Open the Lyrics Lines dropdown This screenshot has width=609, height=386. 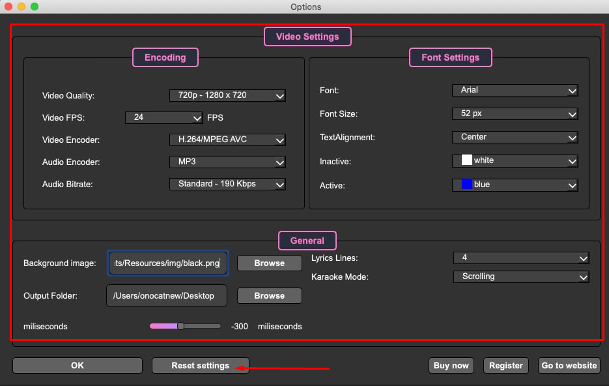[520, 258]
